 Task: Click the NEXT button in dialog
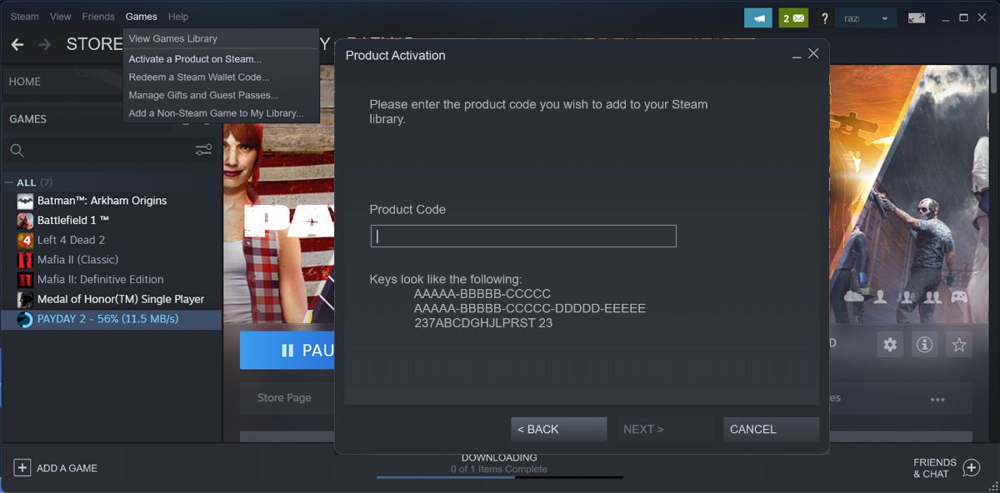(665, 430)
